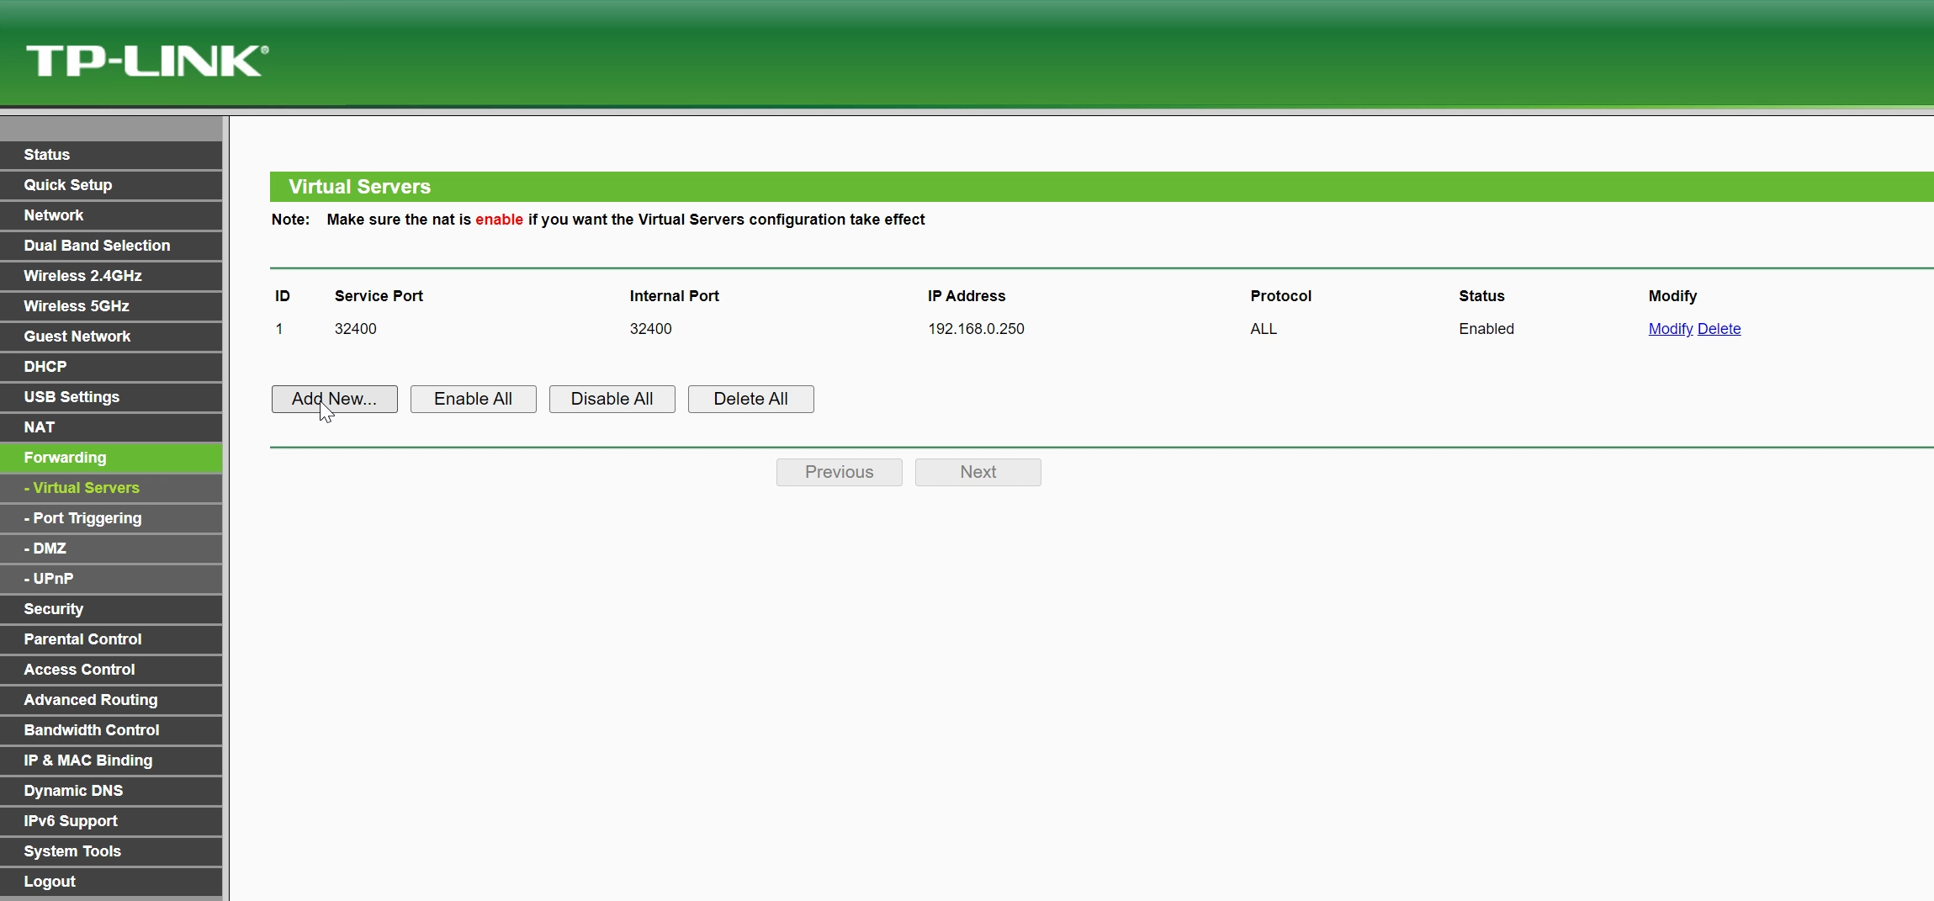
Task: Open System Tools
Action: click(x=111, y=851)
